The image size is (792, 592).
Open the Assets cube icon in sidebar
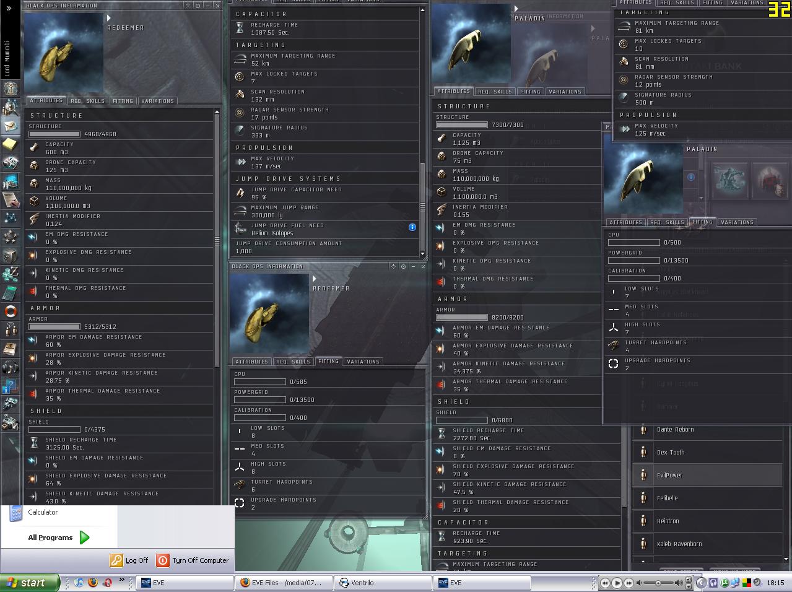coord(10,255)
